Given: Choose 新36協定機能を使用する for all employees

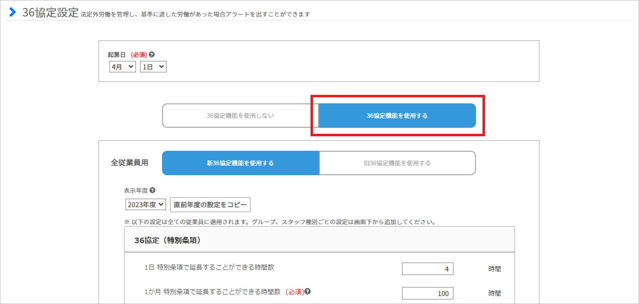Looking at the screenshot, I should (x=240, y=163).
